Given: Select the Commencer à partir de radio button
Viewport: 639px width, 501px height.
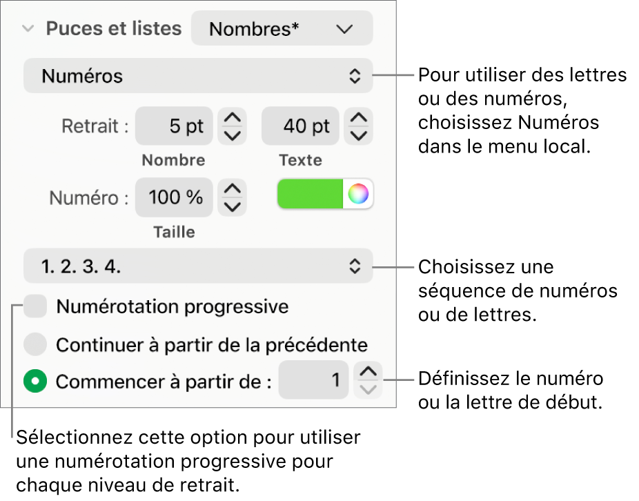Looking at the screenshot, I should [x=35, y=380].
